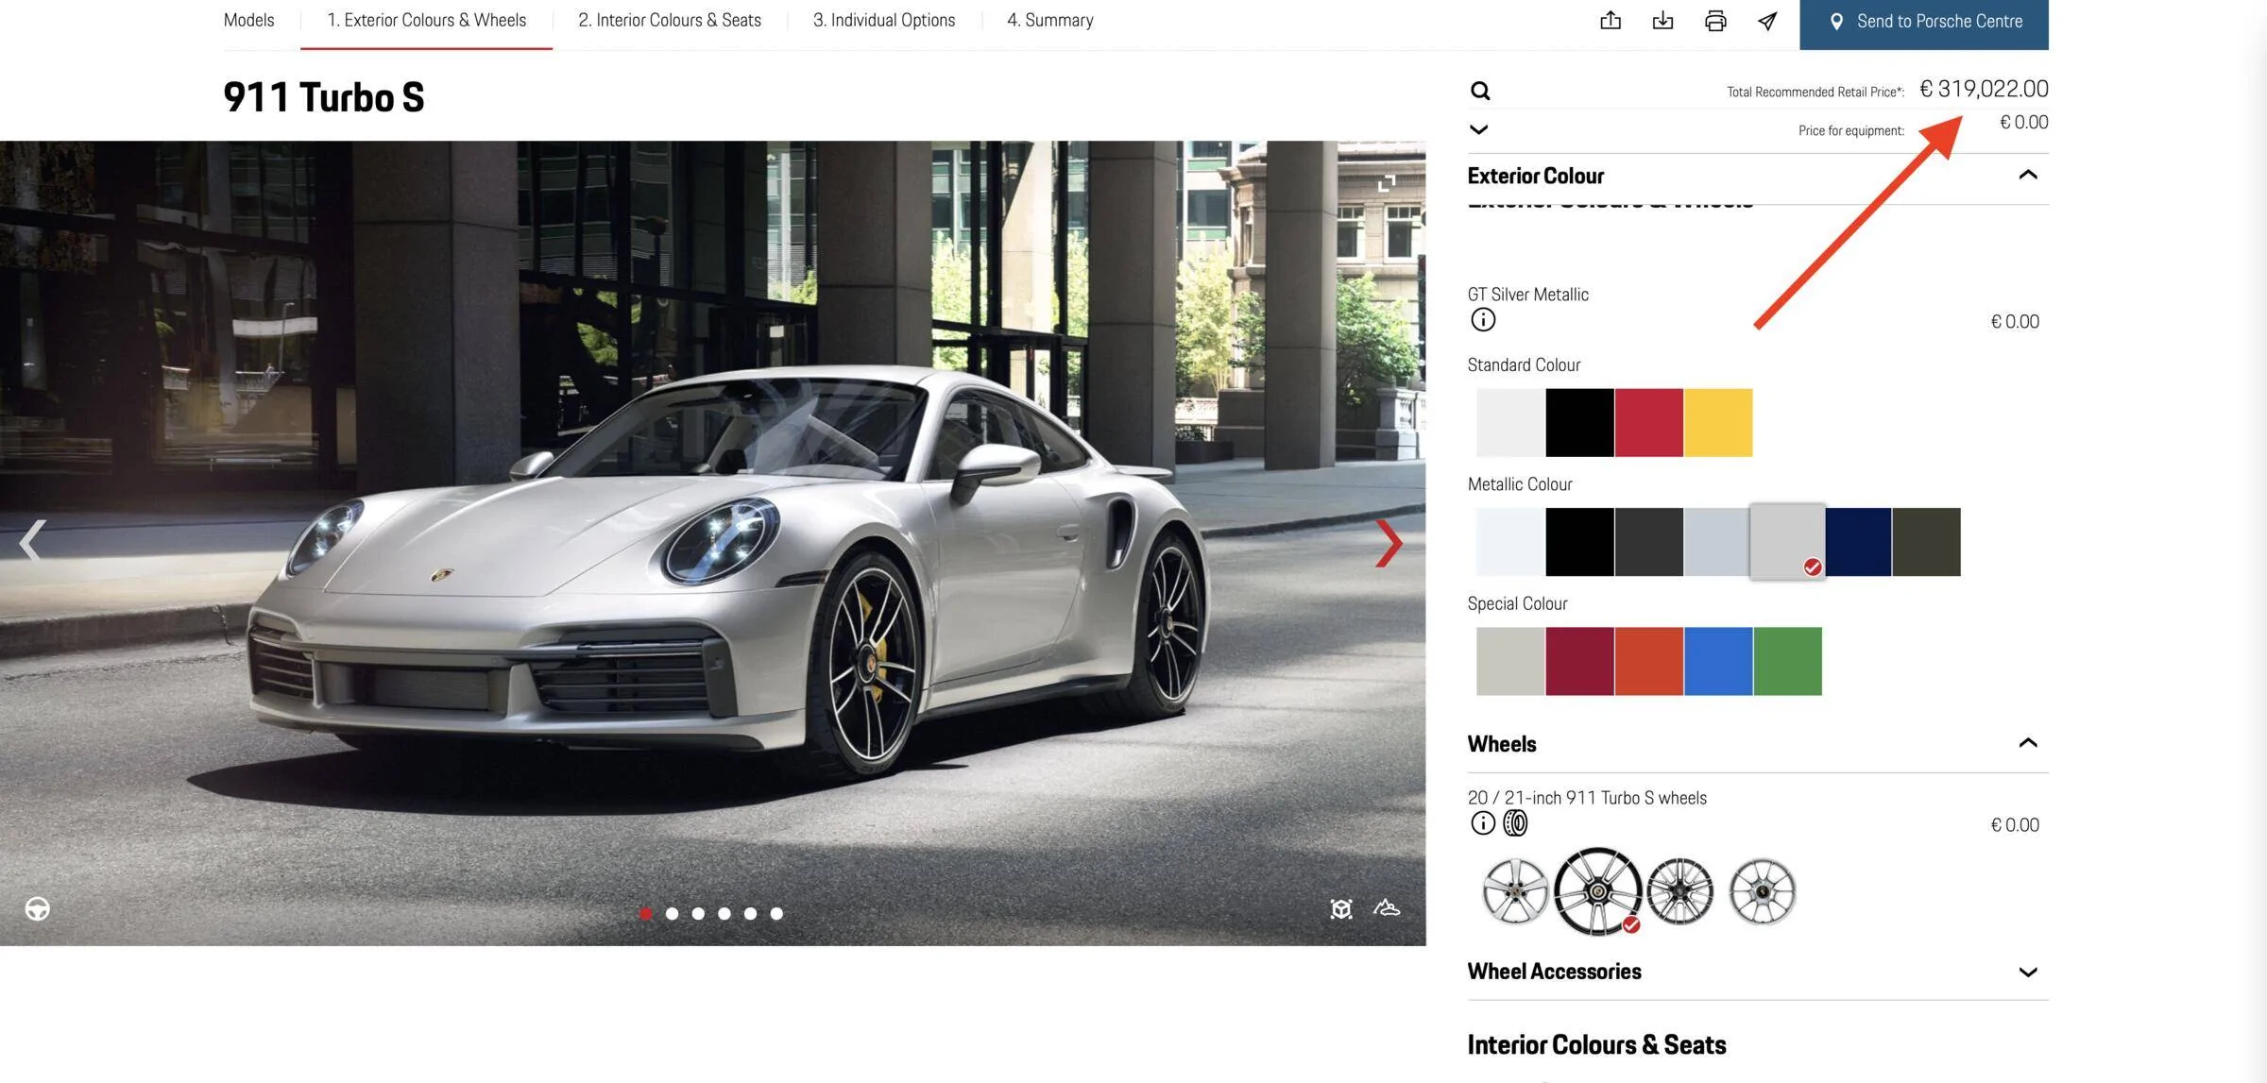
Task: Switch to Interior Colours & Seats tab
Action: click(670, 20)
